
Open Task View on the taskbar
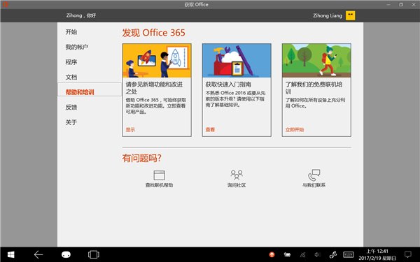click(94, 254)
